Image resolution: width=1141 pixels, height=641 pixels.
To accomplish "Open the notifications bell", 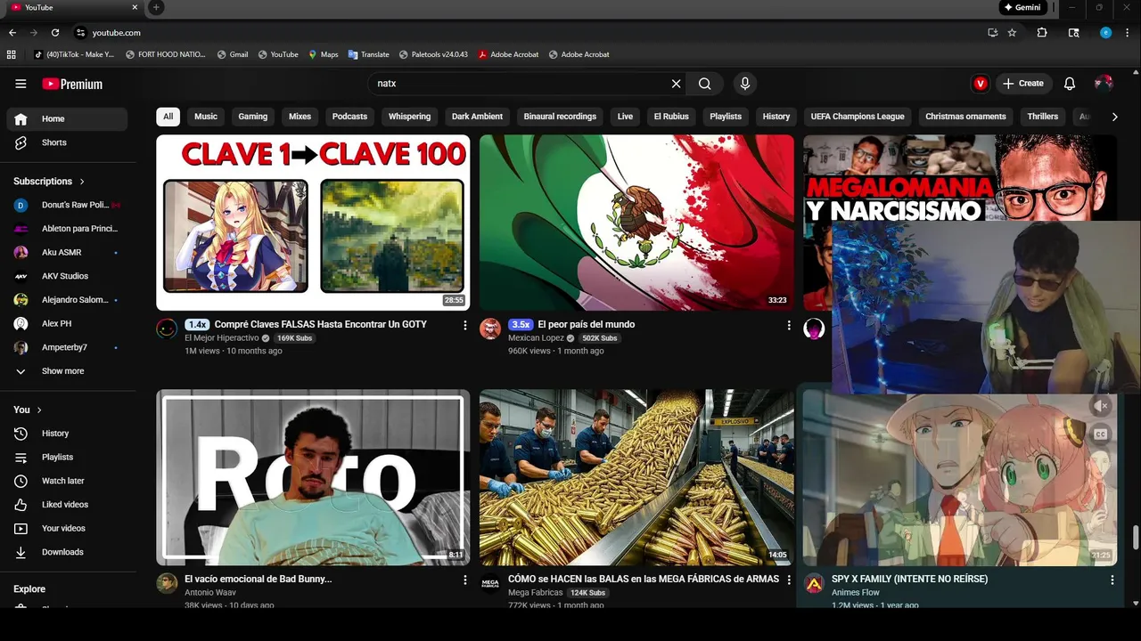I will coord(1070,84).
